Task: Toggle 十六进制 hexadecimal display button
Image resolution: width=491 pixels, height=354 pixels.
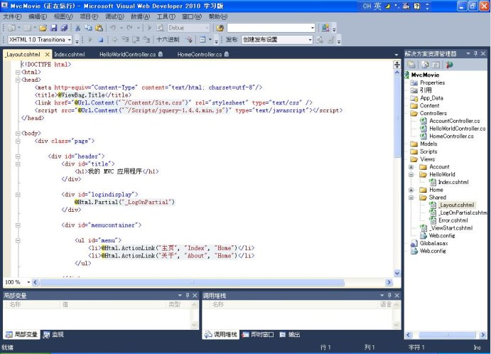Action: click(x=168, y=40)
